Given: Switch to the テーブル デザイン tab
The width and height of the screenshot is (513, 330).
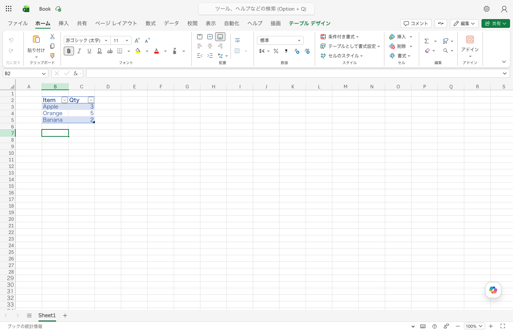Looking at the screenshot, I should [310, 23].
